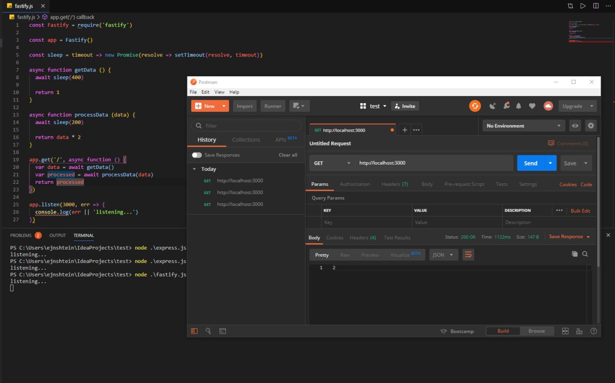Screen dimensions: 615x383
Task: Open the Cookies link beside Code
Action: [567, 184]
